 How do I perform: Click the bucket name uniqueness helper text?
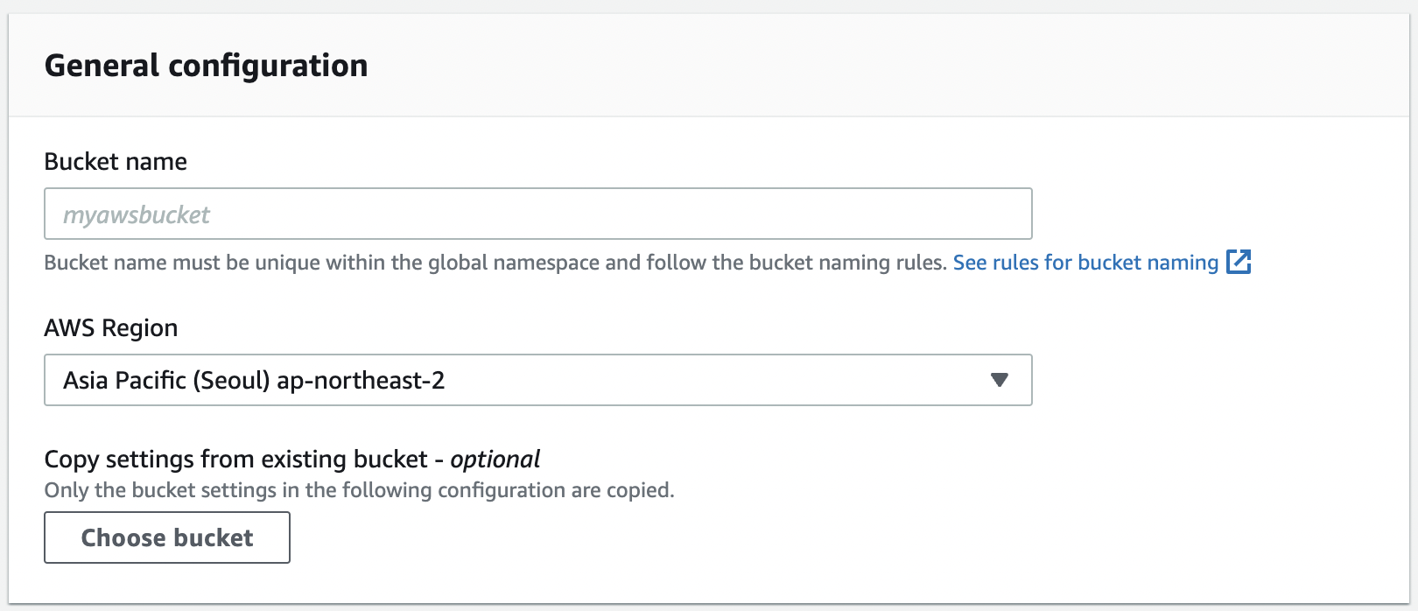(x=495, y=263)
